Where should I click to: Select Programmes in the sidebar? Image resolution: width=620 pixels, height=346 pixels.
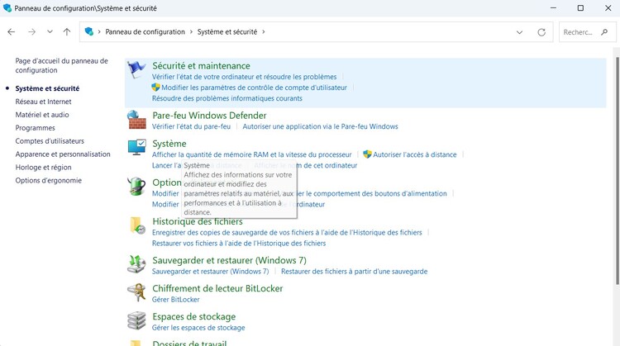(x=36, y=128)
